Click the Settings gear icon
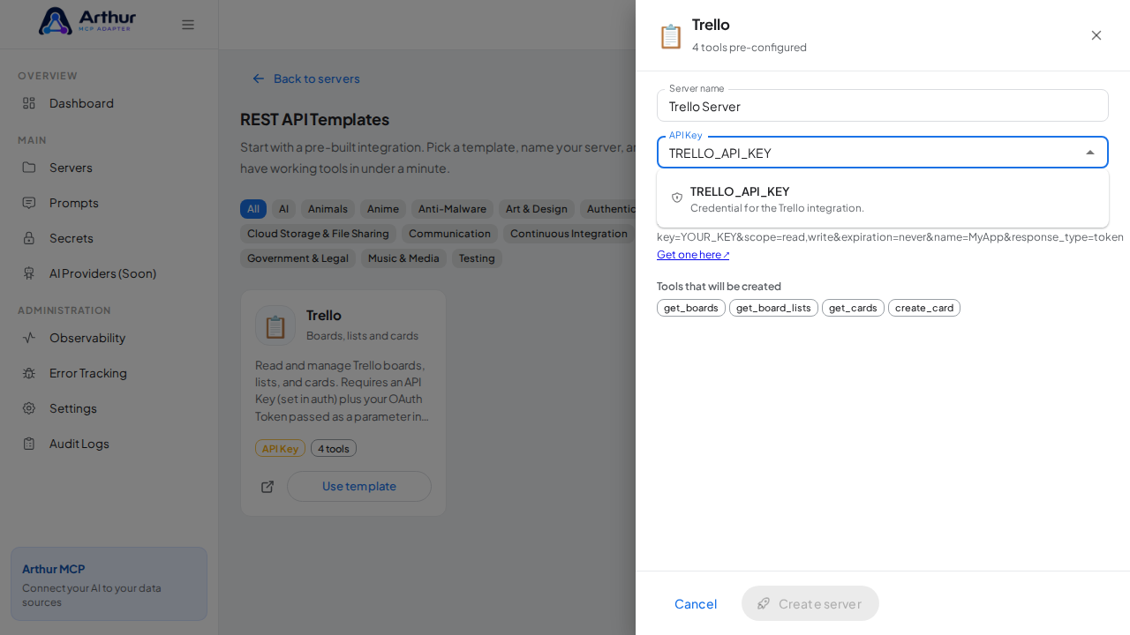The image size is (1130, 635). [x=29, y=408]
